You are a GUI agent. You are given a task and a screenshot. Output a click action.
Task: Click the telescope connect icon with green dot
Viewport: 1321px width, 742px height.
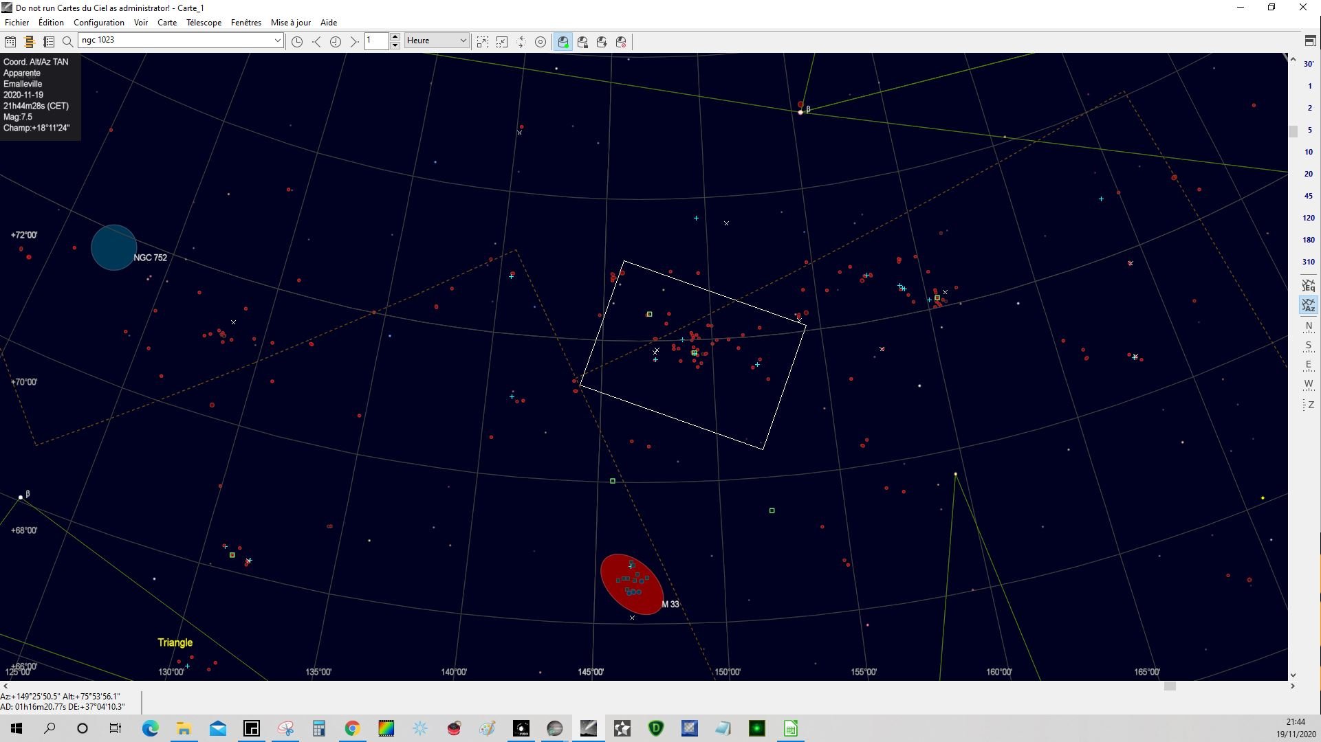click(563, 42)
